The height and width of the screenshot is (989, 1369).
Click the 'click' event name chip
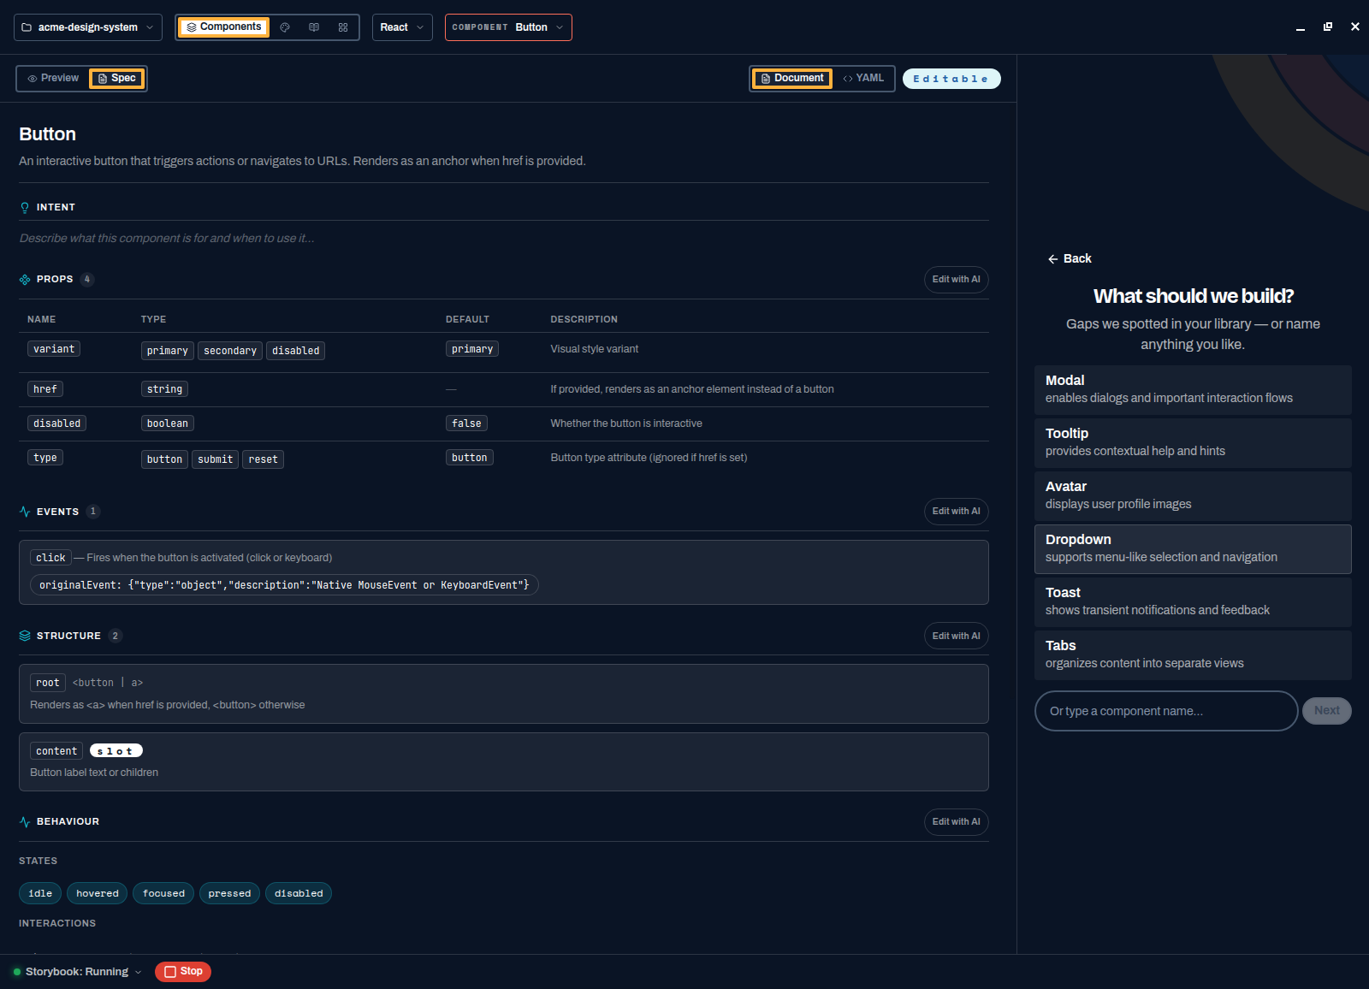pyautogui.click(x=50, y=558)
